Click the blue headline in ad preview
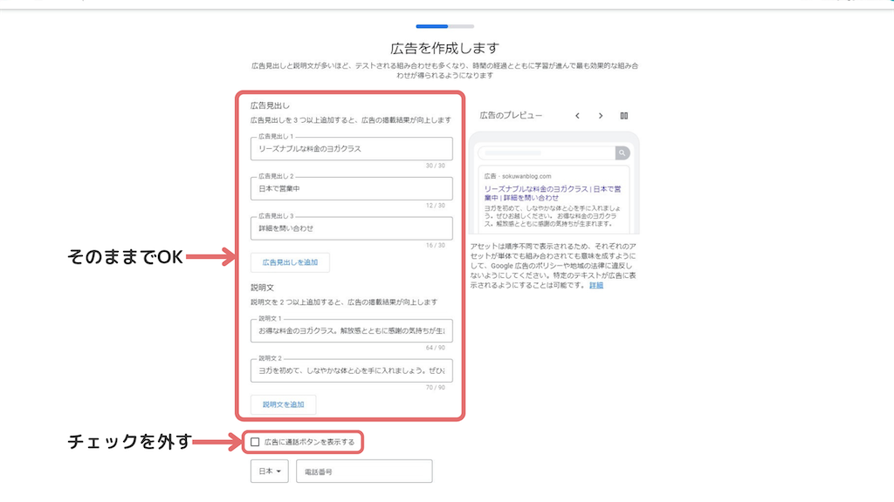894x502 pixels. [x=553, y=193]
